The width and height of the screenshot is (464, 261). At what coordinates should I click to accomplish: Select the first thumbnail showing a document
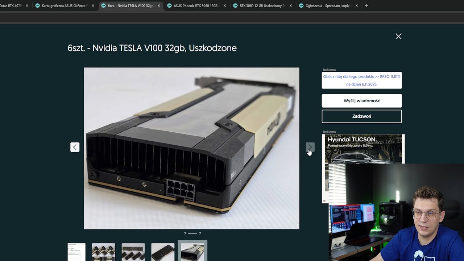pyautogui.click(x=76, y=252)
